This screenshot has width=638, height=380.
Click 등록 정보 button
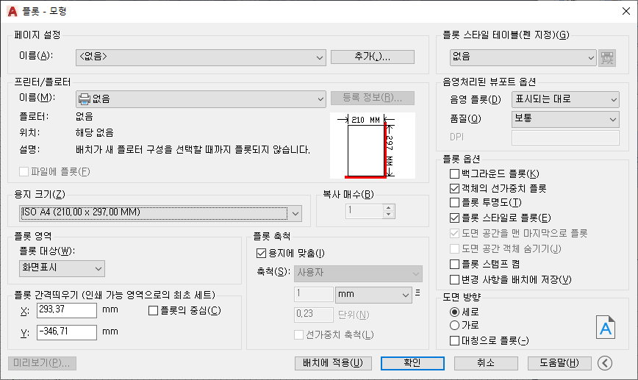pos(373,98)
